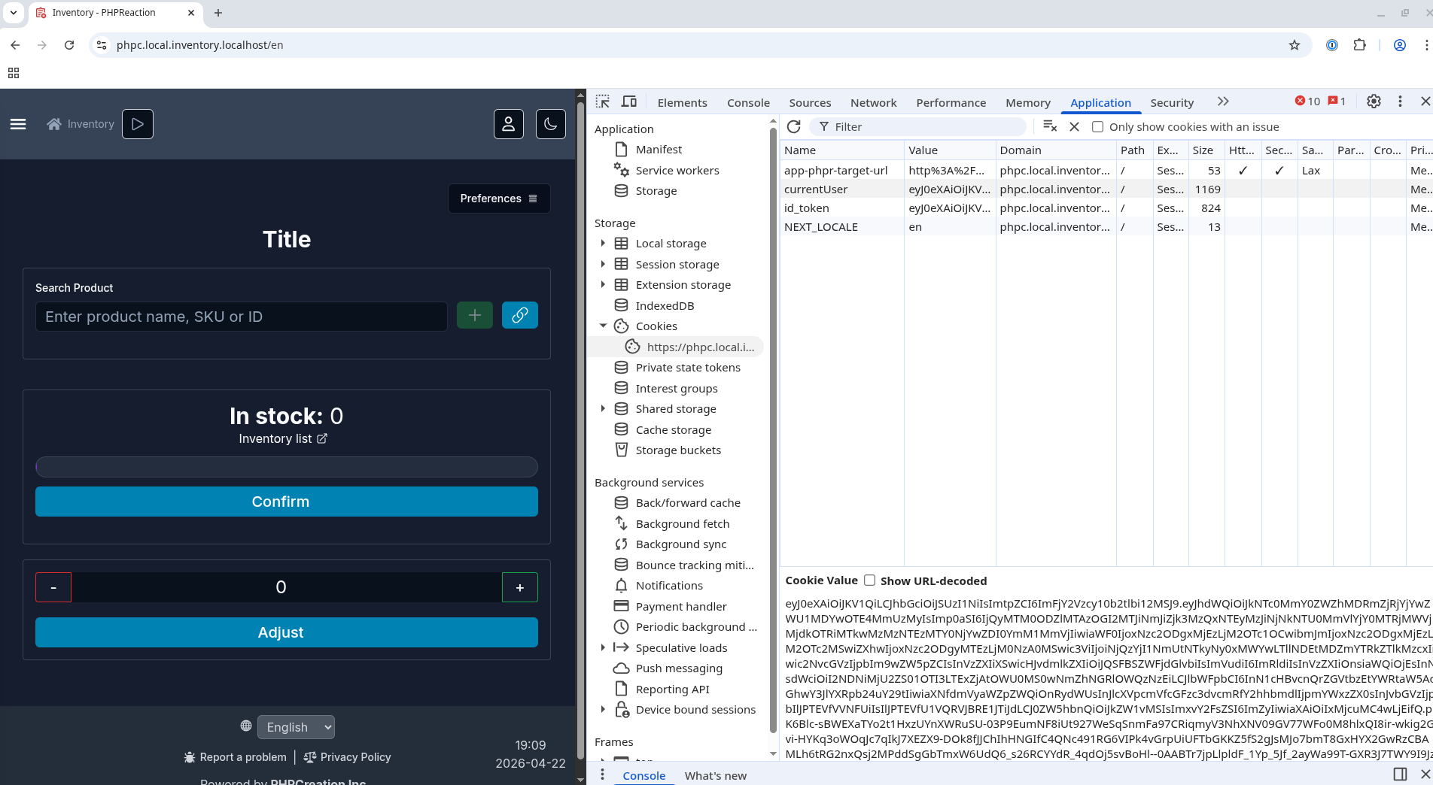Focus the Search Product input field

tap(242, 317)
